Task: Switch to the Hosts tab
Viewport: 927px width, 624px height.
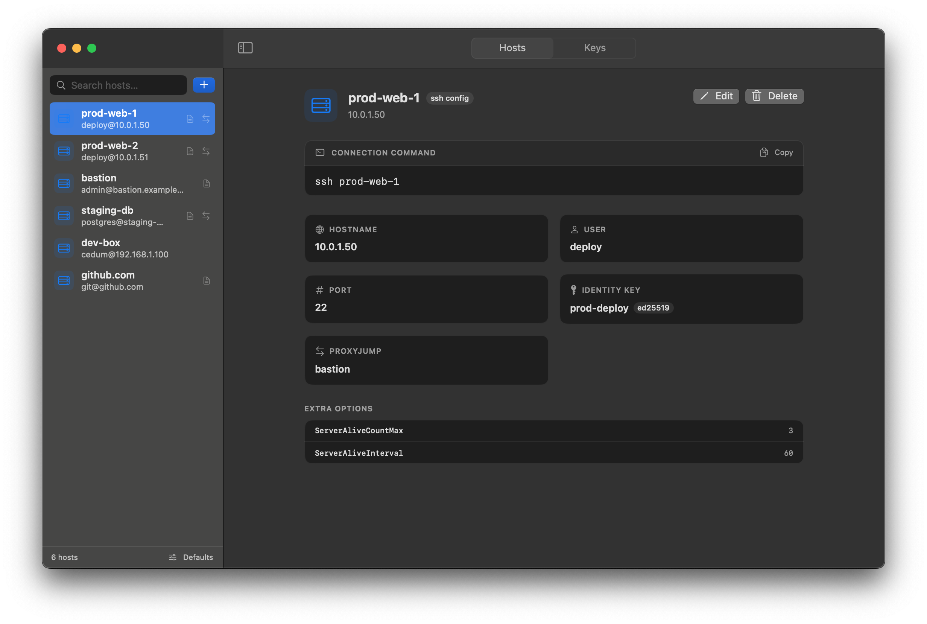Action: (x=512, y=48)
